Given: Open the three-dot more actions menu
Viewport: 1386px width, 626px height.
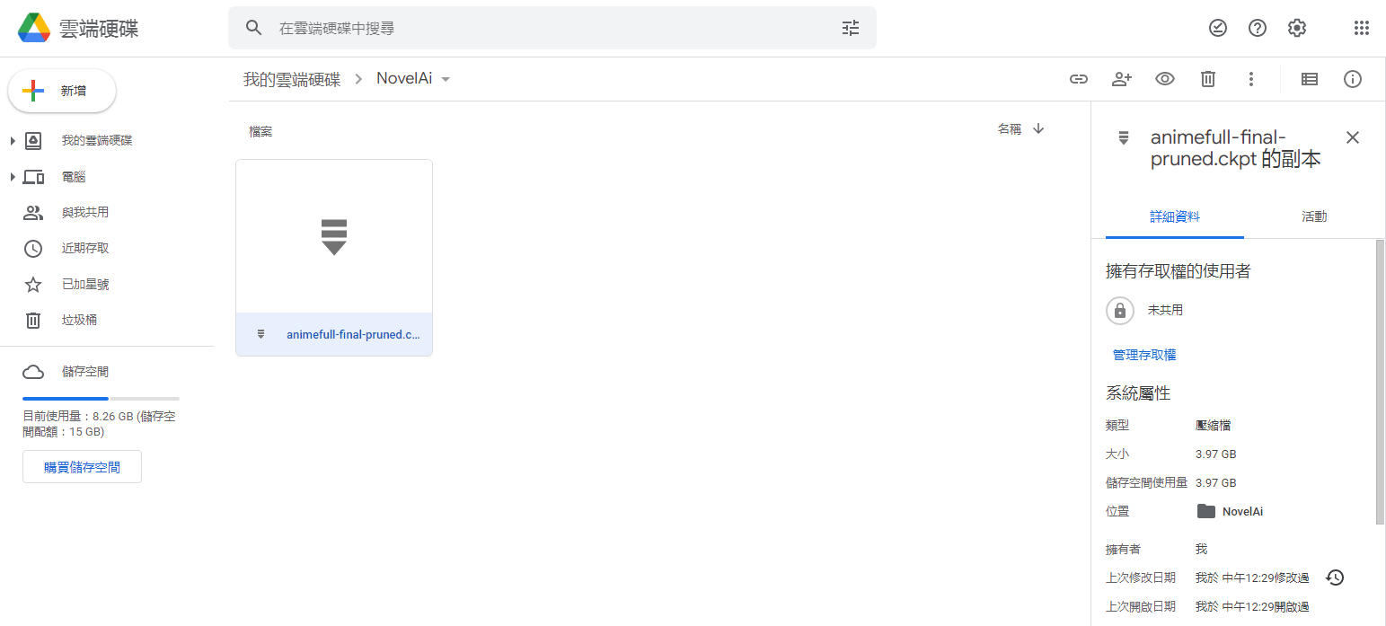Looking at the screenshot, I should click(x=1251, y=79).
